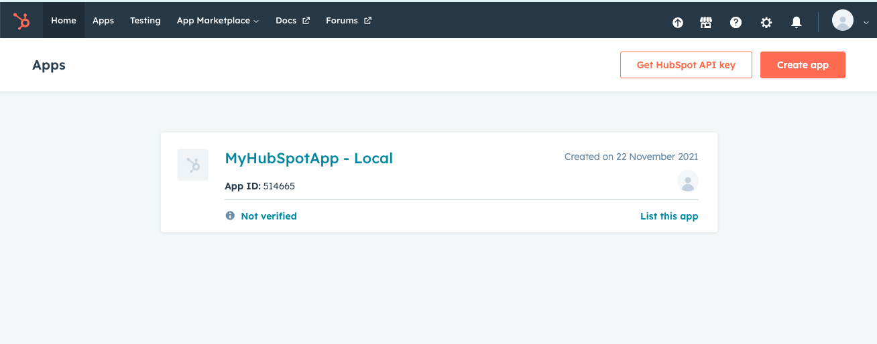Click the Apps page heading
The width and height of the screenshot is (877, 344).
[49, 65]
